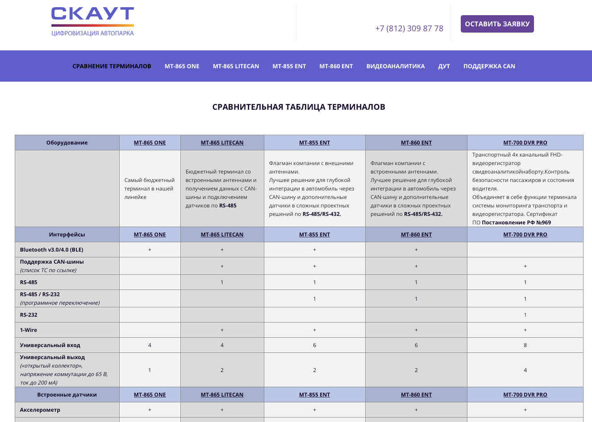Image resolution: width=592 pixels, height=422 pixels.
Task: Open MT-855 ENT in the purple navigation bar
Action: point(289,66)
